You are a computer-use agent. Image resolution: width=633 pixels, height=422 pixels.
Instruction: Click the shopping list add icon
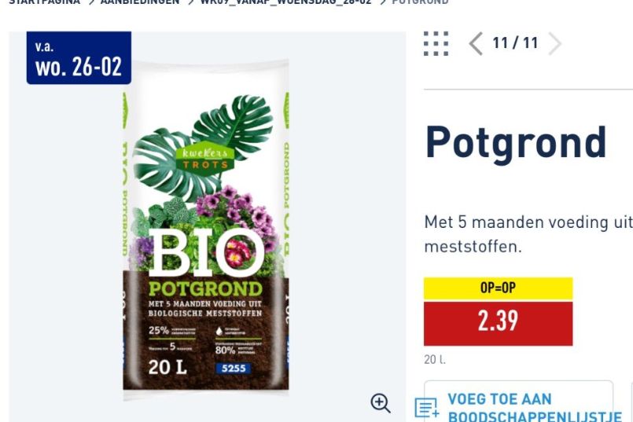[427, 408]
